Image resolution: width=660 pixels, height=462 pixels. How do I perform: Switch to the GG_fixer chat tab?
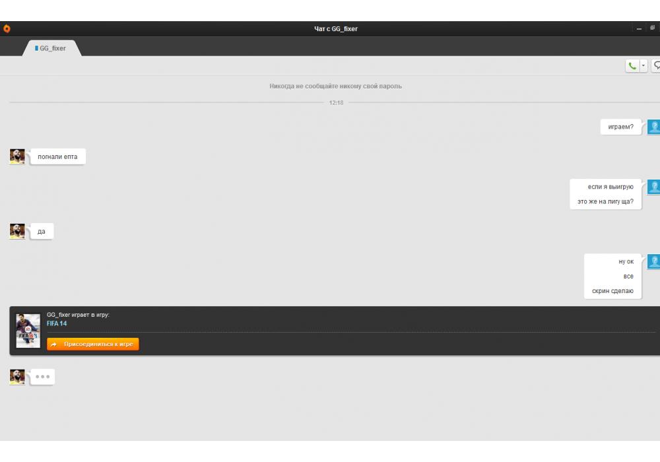51,48
